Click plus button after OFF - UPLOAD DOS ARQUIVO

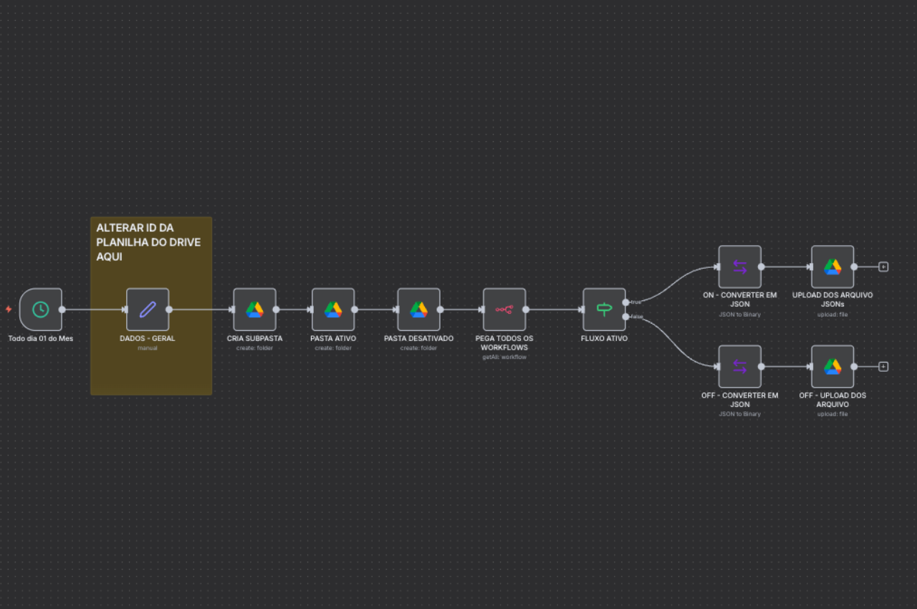click(x=883, y=367)
